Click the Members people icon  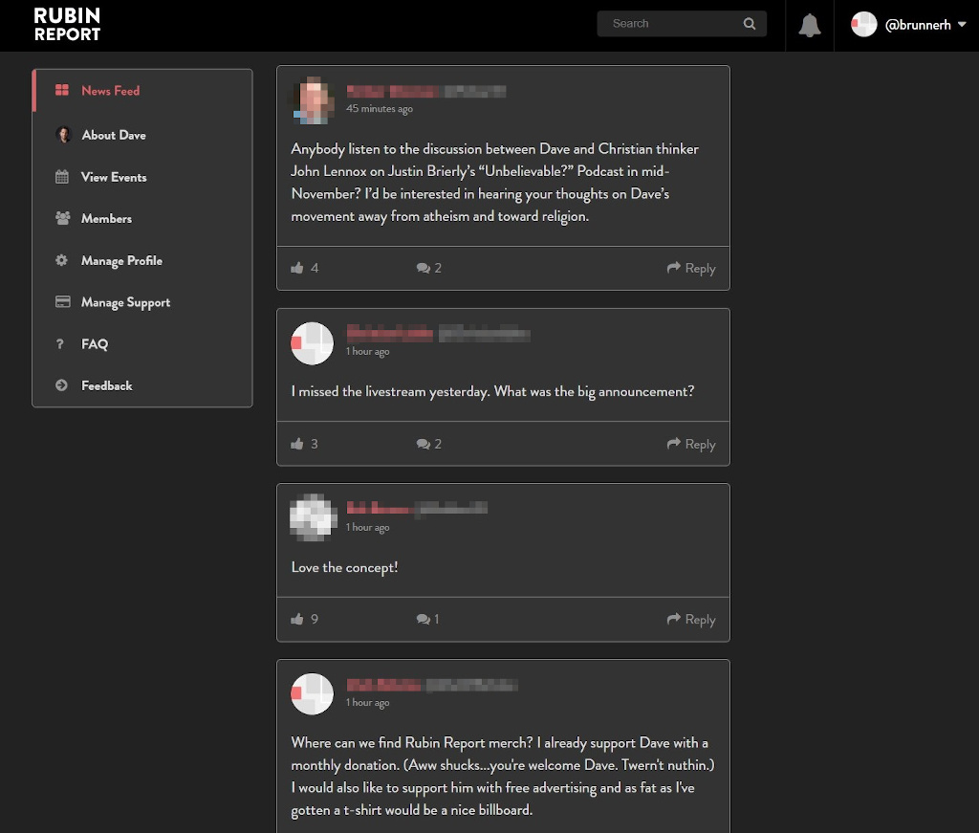tap(62, 218)
